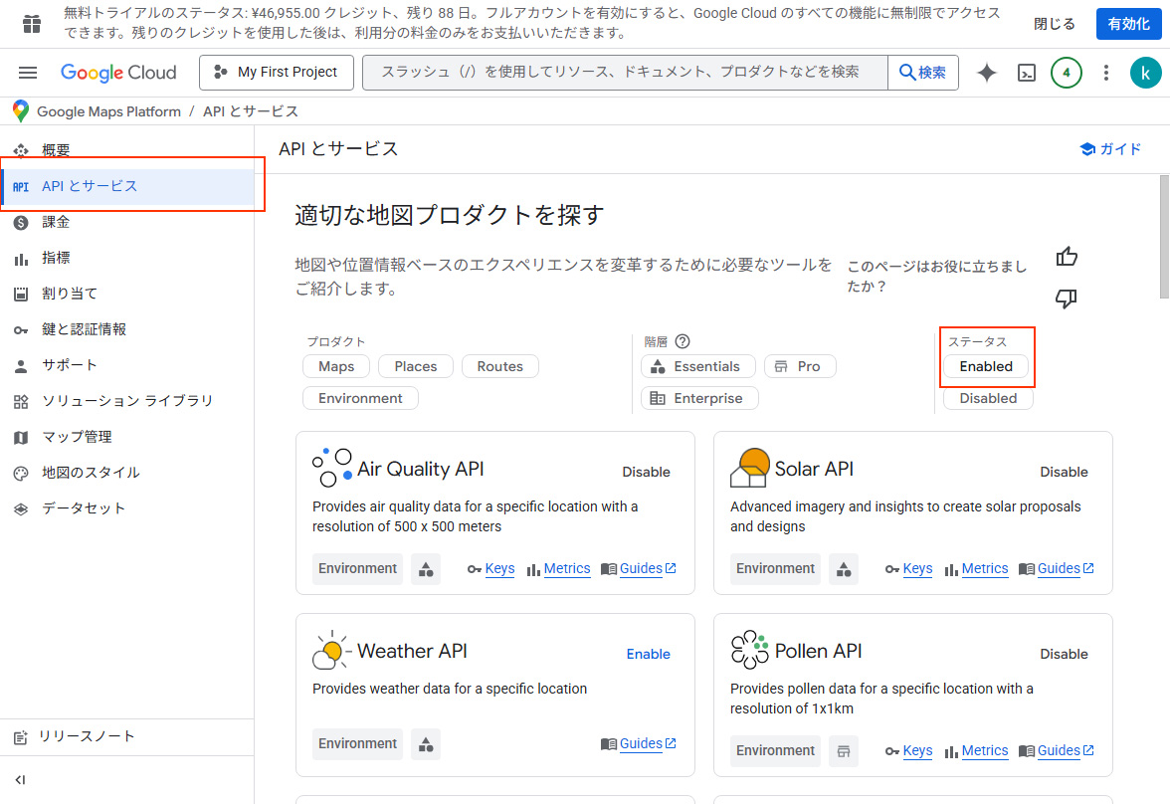Click the thumbs up feedback icon
Image resolution: width=1170 pixels, height=804 pixels.
(x=1067, y=257)
